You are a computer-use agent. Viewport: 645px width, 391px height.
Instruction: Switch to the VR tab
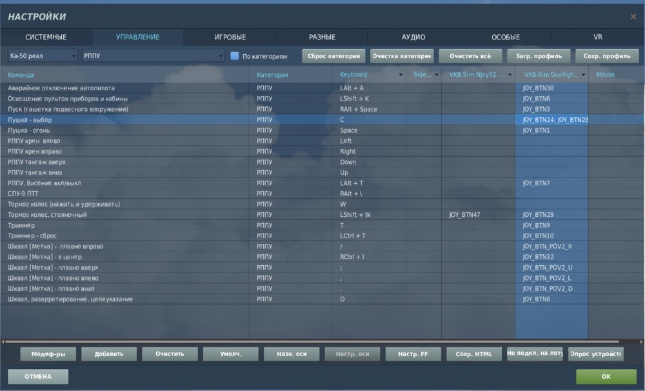click(x=598, y=37)
